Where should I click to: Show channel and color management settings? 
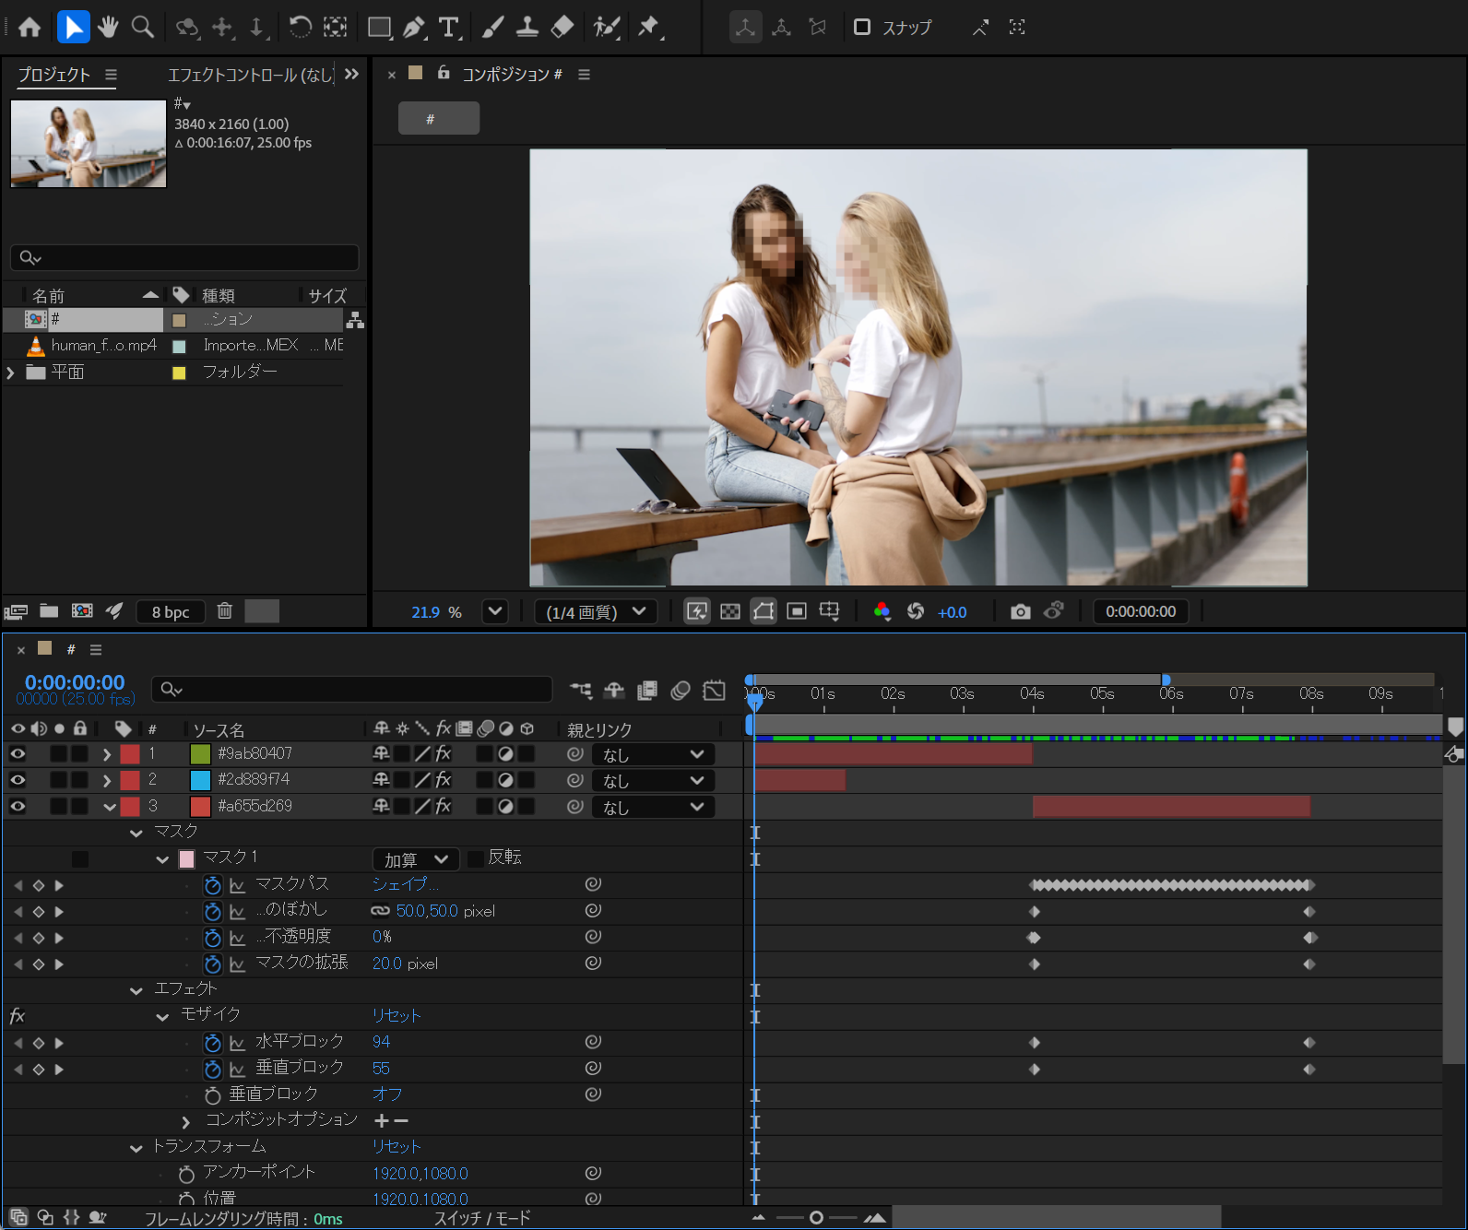coord(882,612)
